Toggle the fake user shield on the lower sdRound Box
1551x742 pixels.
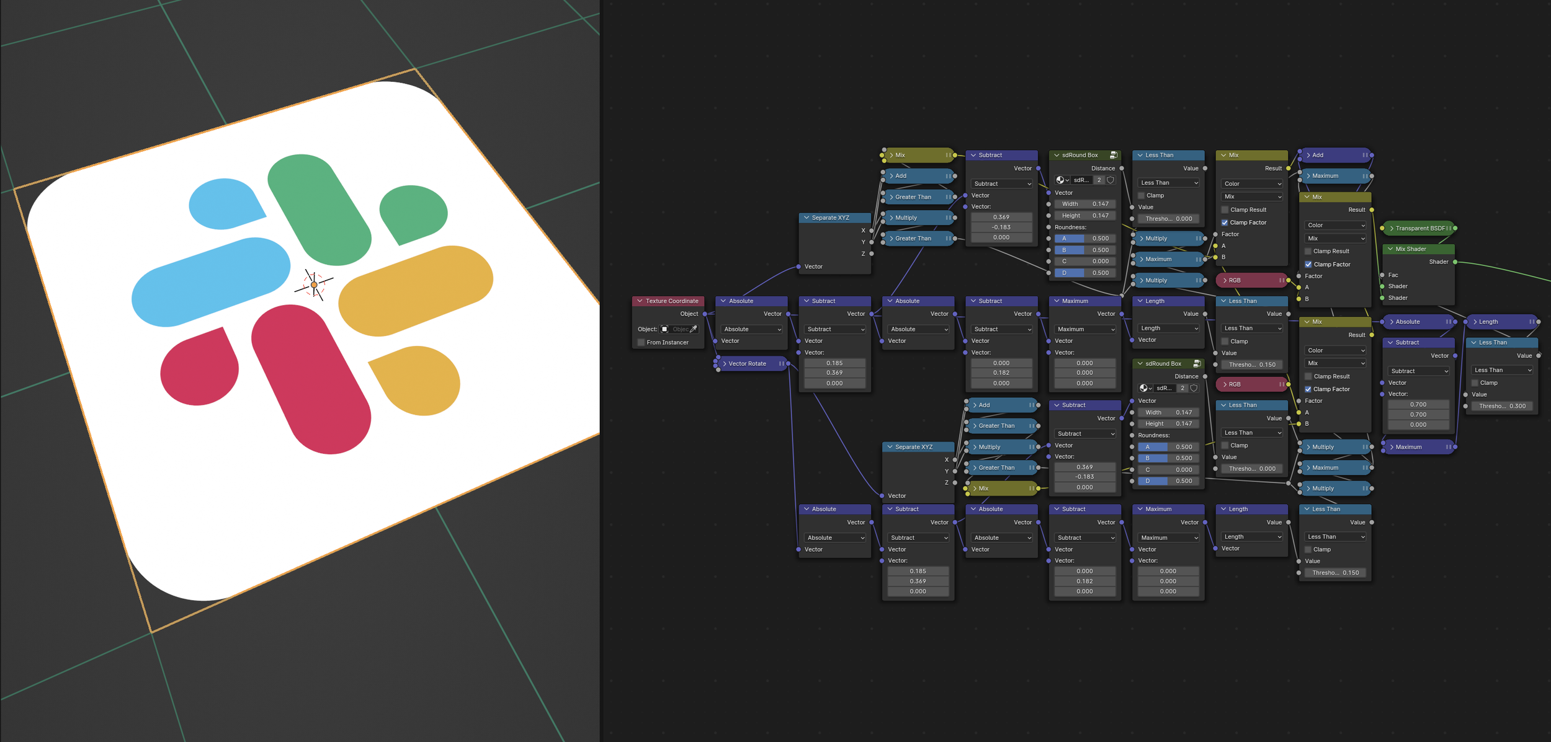tap(1194, 388)
